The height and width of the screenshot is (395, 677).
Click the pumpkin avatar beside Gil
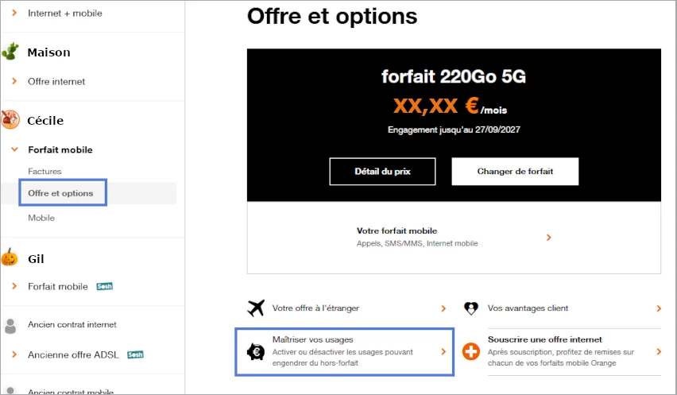(x=10, y=258)
